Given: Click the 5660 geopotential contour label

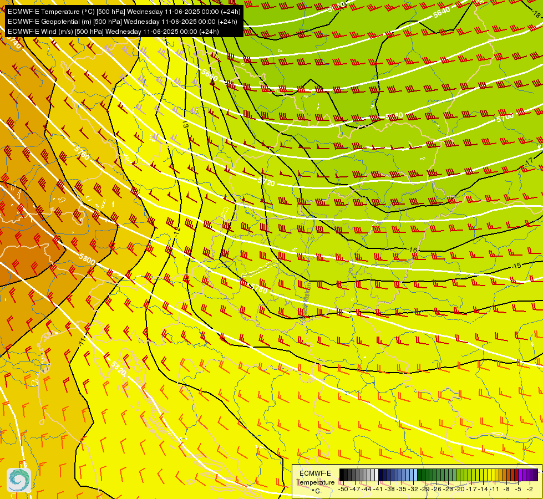Looking at the screenshot, I should coord(210,75).
